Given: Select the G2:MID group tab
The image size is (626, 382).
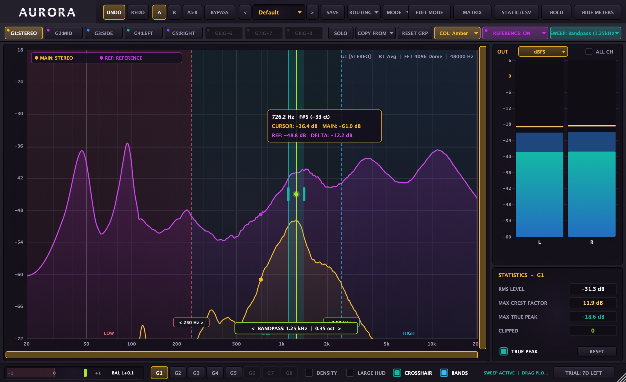Looking at the screenshot, I should tap(63, 33).
